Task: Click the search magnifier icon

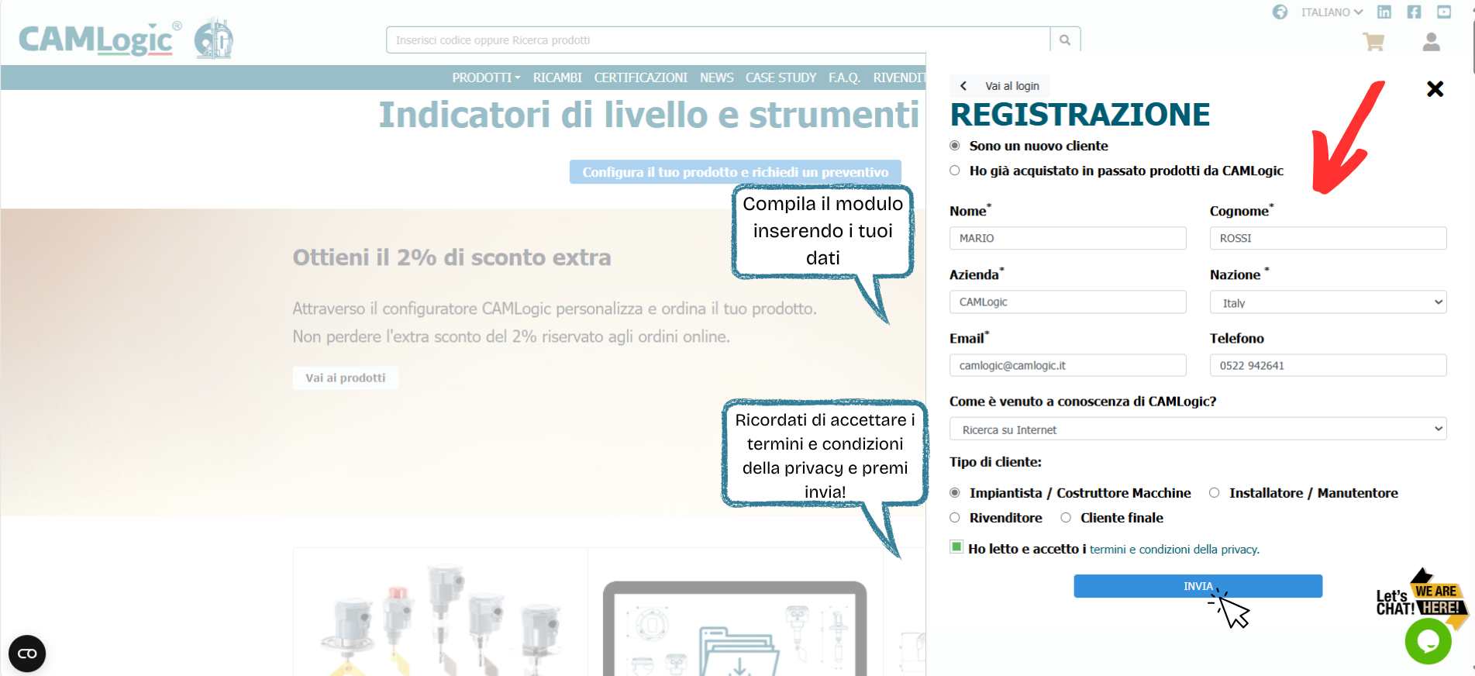Action: [1065, 40]
